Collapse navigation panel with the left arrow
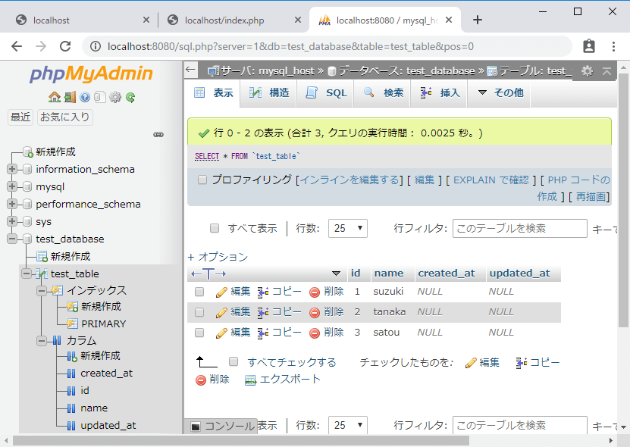The image size is (630, 447). pyautogui.click(x=190, y=70)
